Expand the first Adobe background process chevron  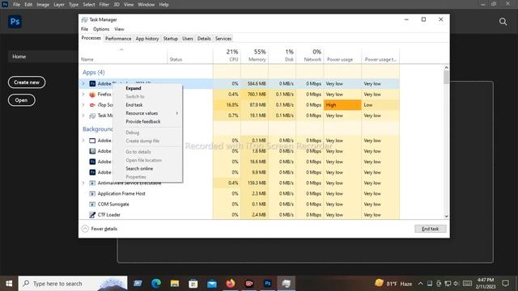(83, 141)
